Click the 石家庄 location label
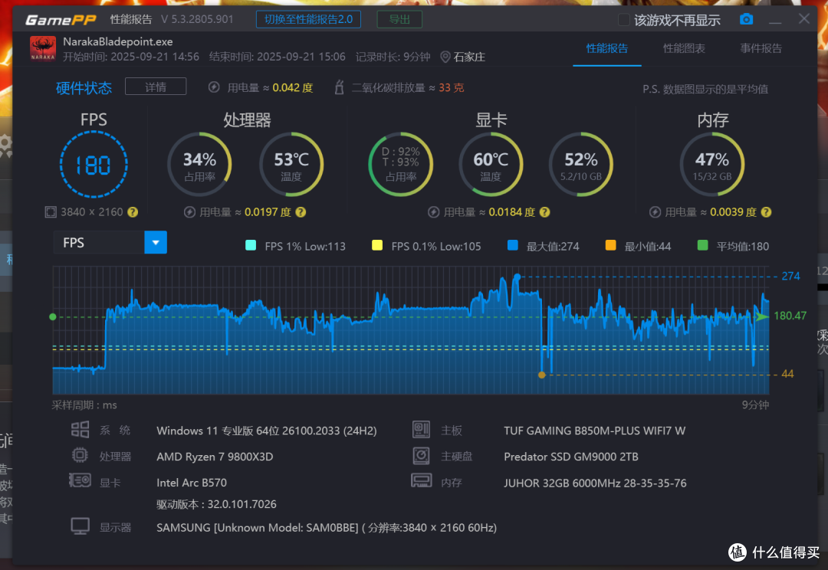The height and width of the screenshot is (570, 828). click(x=469, y=57)
